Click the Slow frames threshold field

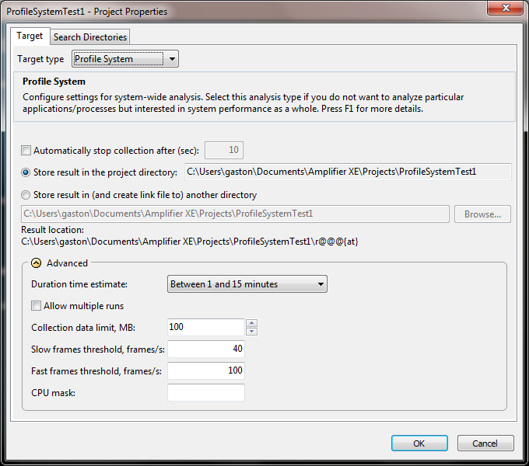click(x=206, y=349)
